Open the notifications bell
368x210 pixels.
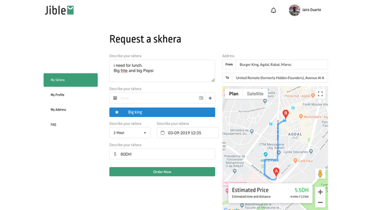tap(274, 10)
